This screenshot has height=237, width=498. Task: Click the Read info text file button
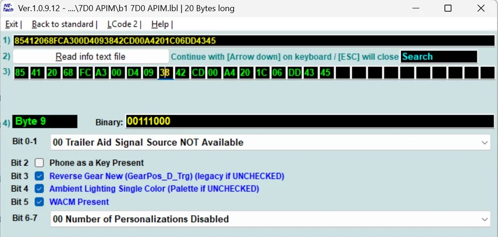coord(91,57)
